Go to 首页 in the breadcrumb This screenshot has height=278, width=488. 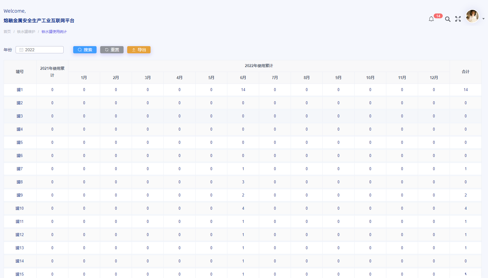pyautogui.click(x=7, y=32)
